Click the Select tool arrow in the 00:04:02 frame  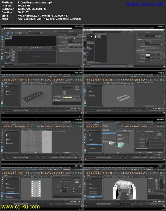pyautogui.click(x=2, y=84)
